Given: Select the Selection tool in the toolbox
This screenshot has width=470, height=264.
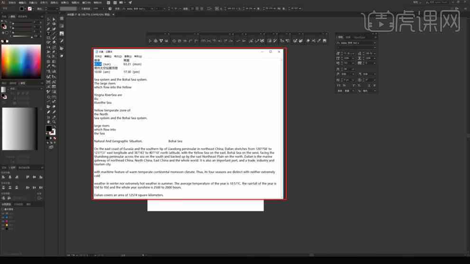Looking at the screenshot, I should 48,19.
